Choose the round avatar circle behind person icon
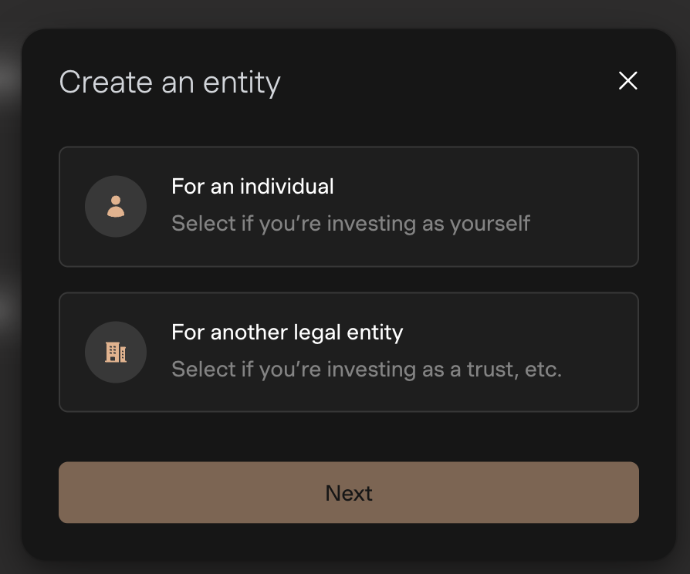The width and height of the screenshot is (690, 574). 96,193
